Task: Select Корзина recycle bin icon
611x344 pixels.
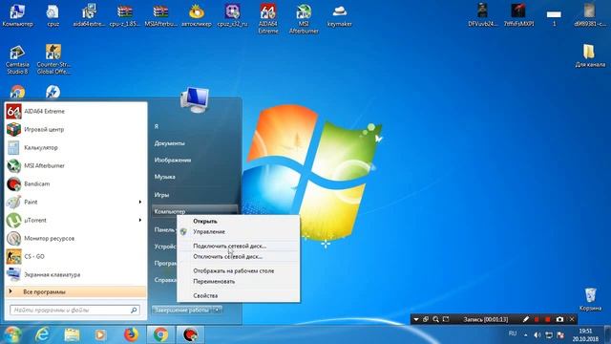Action: [x=590, y=299]
